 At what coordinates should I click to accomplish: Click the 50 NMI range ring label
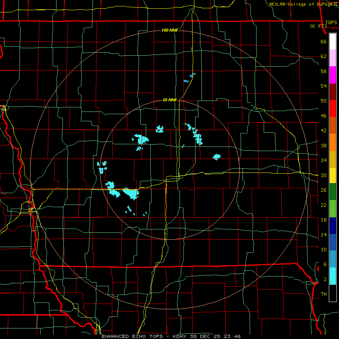169,100
